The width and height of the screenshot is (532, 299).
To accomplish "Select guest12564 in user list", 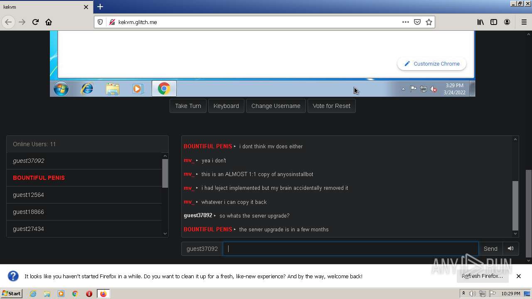I will (84, 195).
